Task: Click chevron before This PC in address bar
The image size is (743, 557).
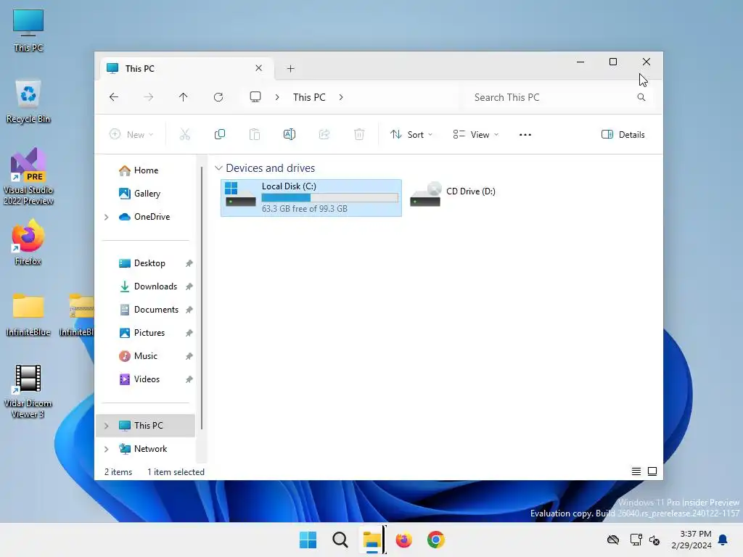Action: [277, 97]
